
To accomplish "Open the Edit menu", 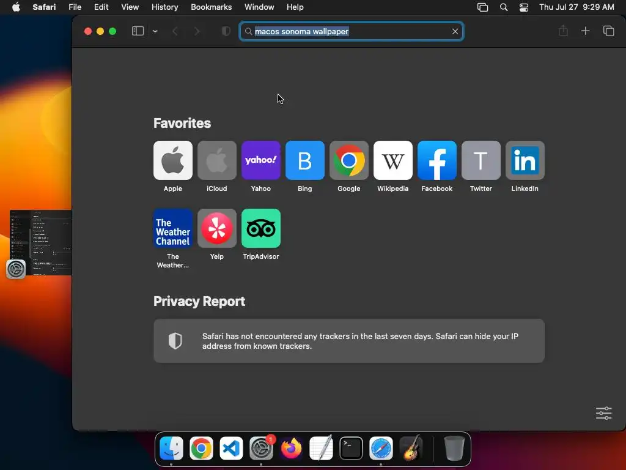I will pyautogui.click(x=101, y=7).
